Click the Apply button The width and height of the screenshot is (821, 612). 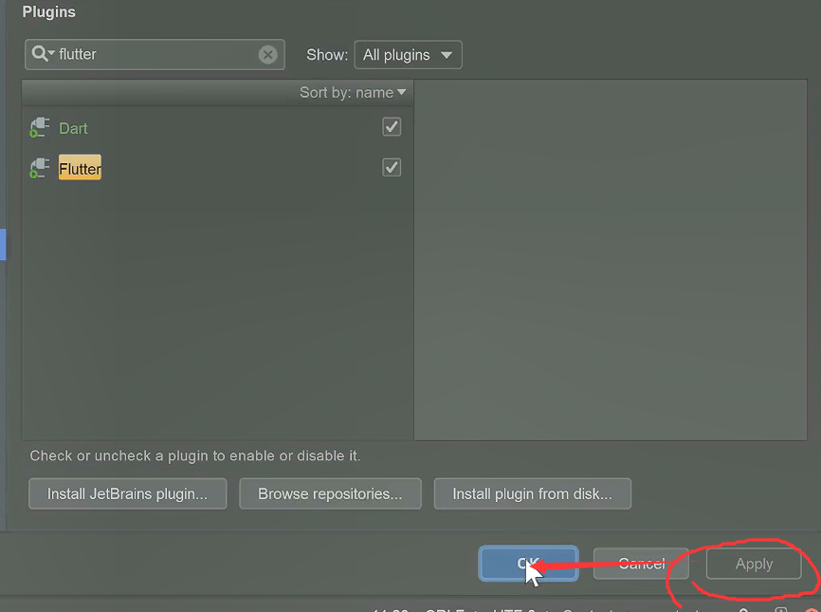(x=754, y=564)
